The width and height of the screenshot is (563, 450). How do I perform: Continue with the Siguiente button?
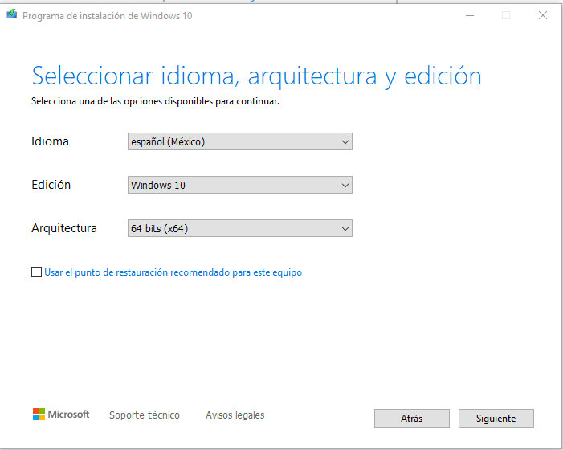496,419
